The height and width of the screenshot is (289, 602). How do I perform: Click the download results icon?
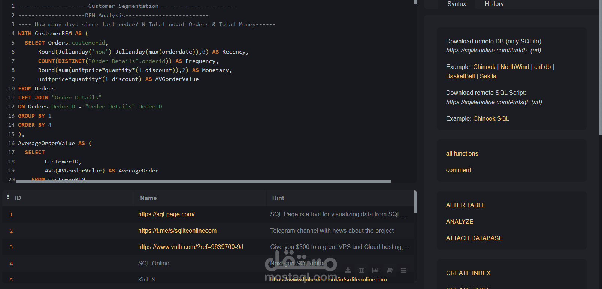click(348, 270)
